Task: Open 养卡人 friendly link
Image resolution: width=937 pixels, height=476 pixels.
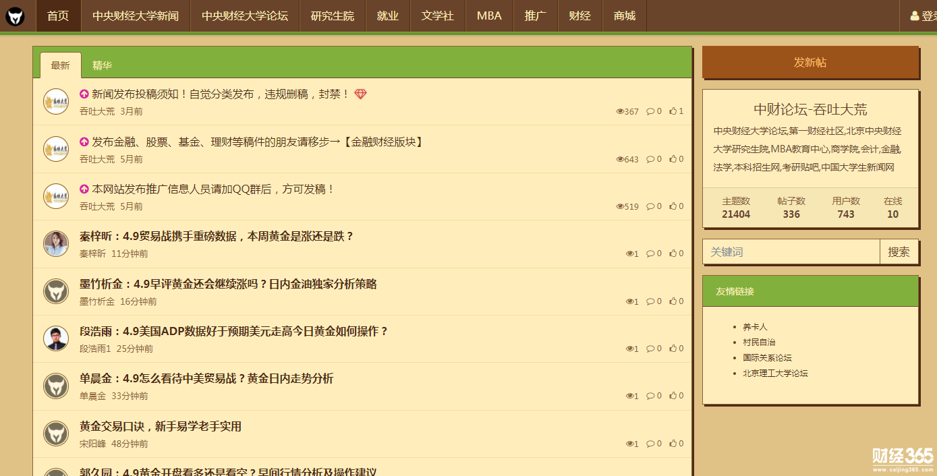Action: [756, 327]
